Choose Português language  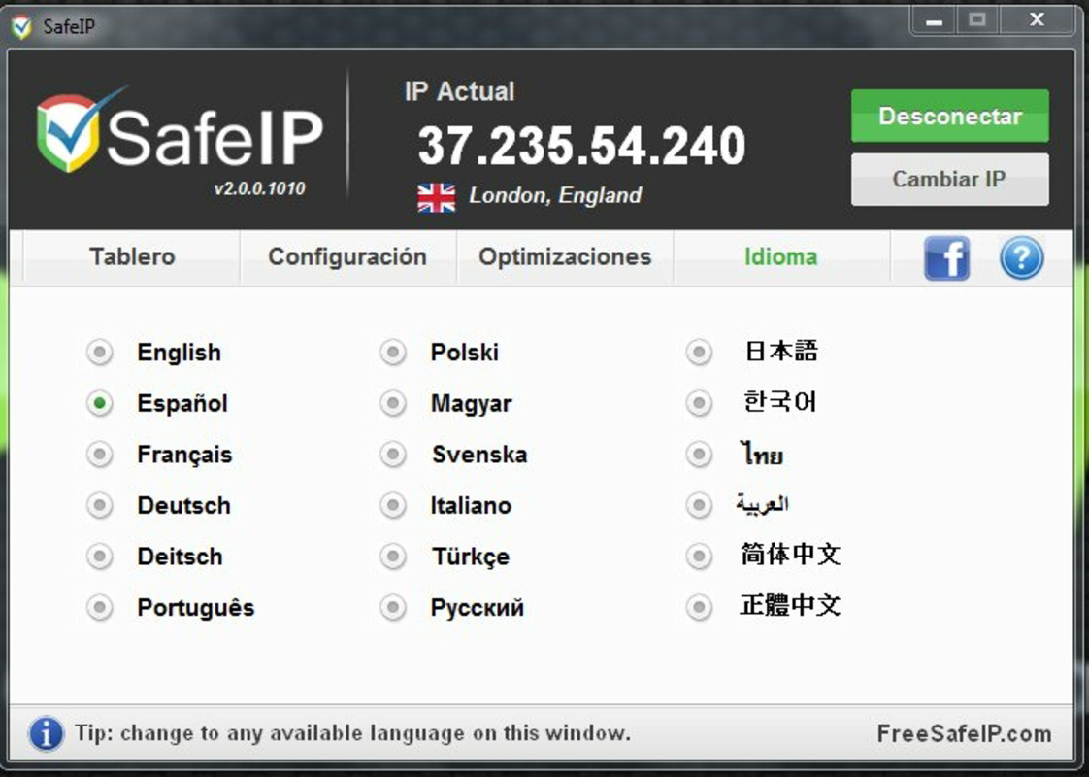(99, 607)
